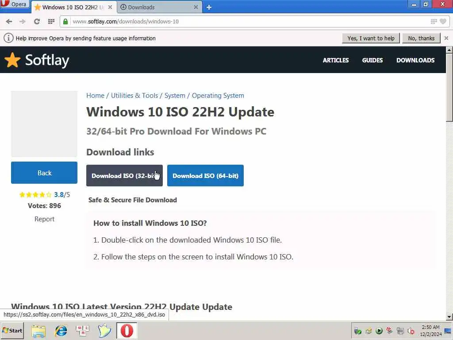Click the blue creature taskbar icon

point(104,331)
